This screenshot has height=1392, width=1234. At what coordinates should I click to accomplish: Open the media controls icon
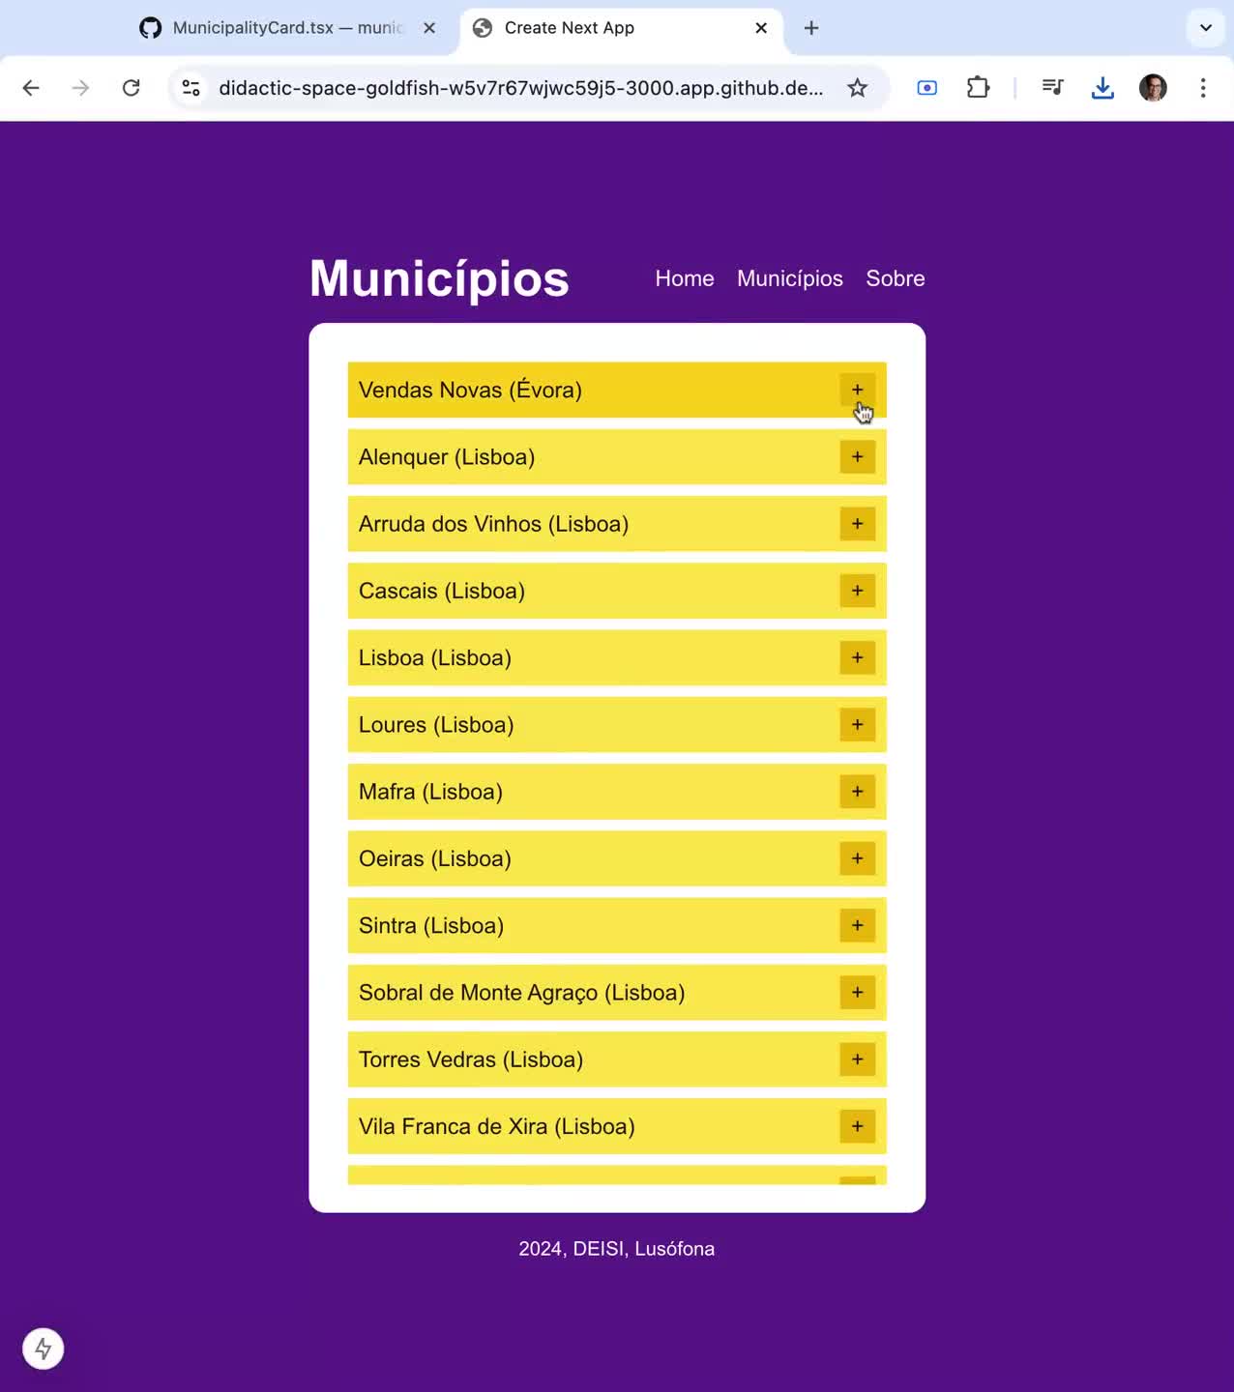pyautogui.click(x=1052, y=88)
